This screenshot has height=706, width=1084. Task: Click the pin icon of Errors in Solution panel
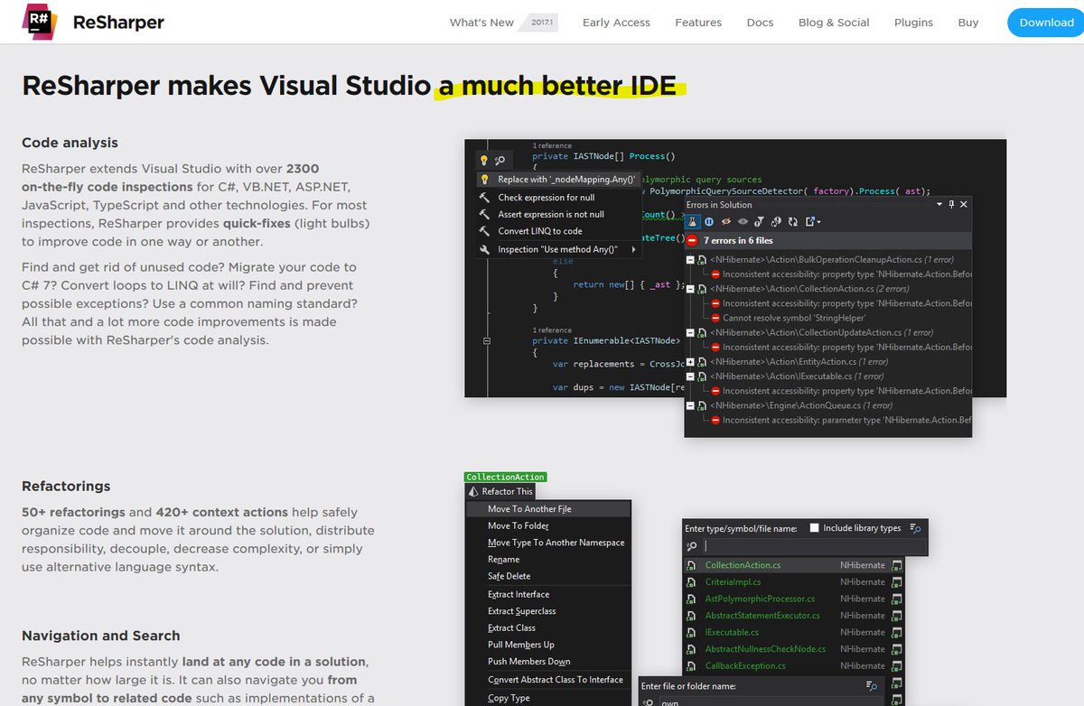pyautogui.click(x=951, y=205)
